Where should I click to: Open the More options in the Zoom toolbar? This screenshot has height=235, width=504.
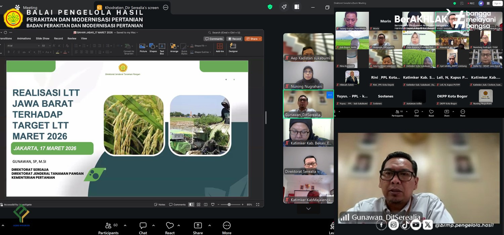(x=227, y=228)
